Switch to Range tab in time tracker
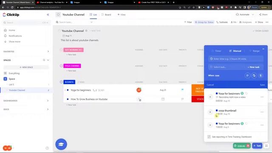Screen dimensions: 272x153 pyautogui.click(x=254, y=51)
